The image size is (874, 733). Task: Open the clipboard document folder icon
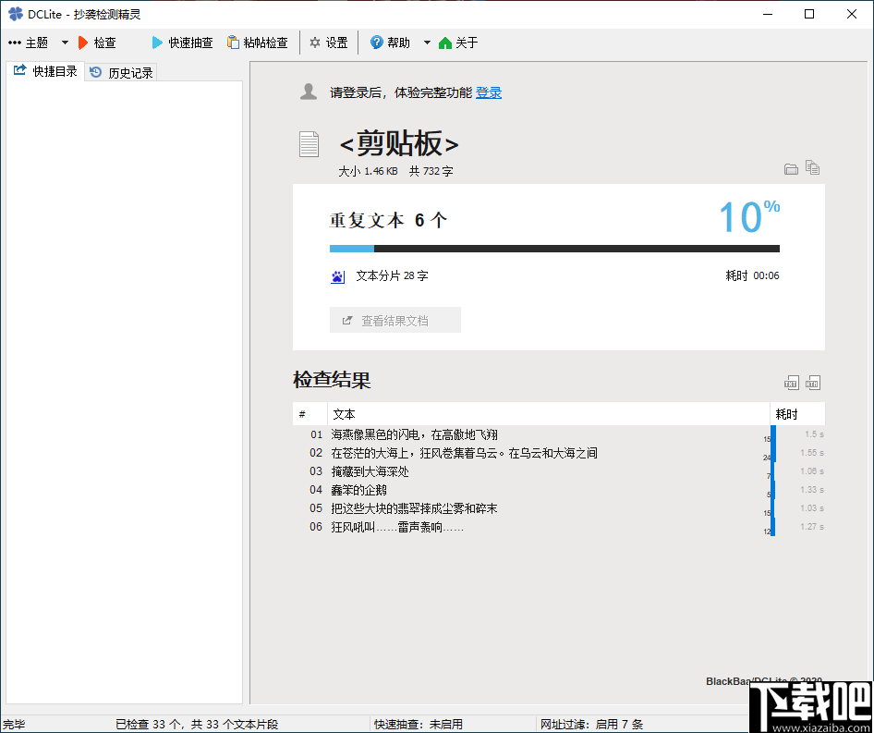[x=792, y=168]
